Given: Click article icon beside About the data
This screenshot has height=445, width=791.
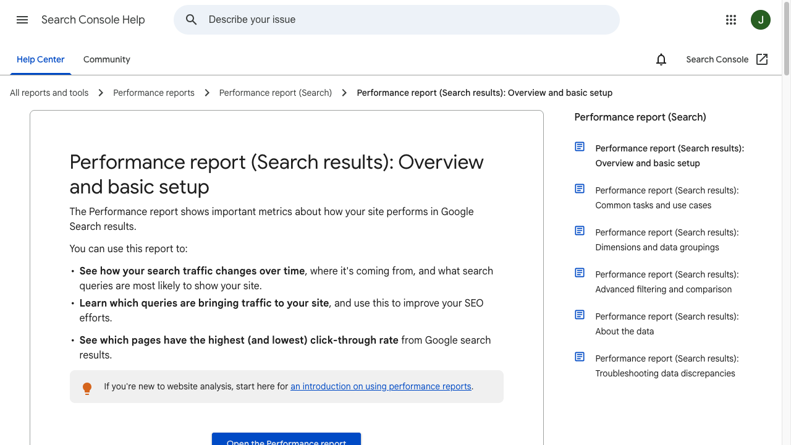Looking at the screenshot, I should 580,315.
